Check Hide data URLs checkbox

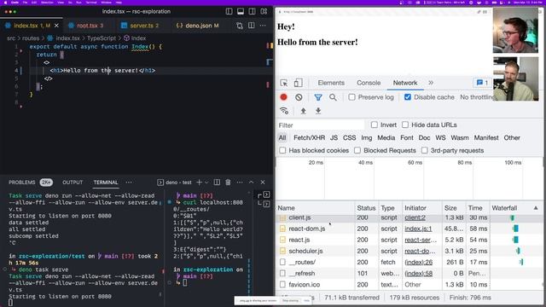coord(405,125)
